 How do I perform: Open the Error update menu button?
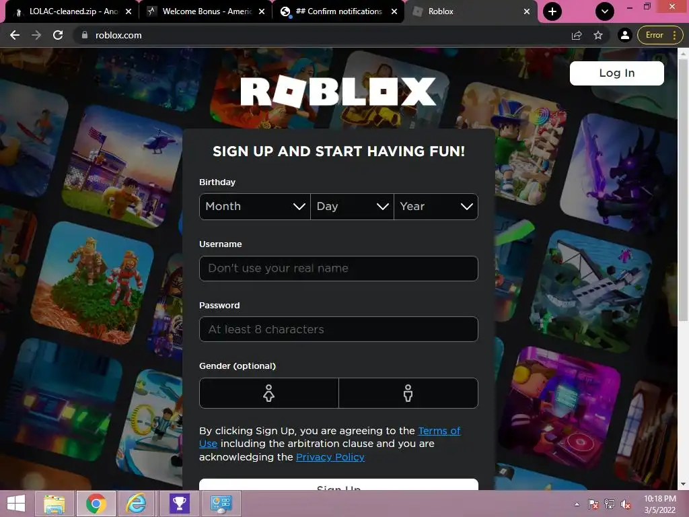pyautogui.click(x=660, y=35)
